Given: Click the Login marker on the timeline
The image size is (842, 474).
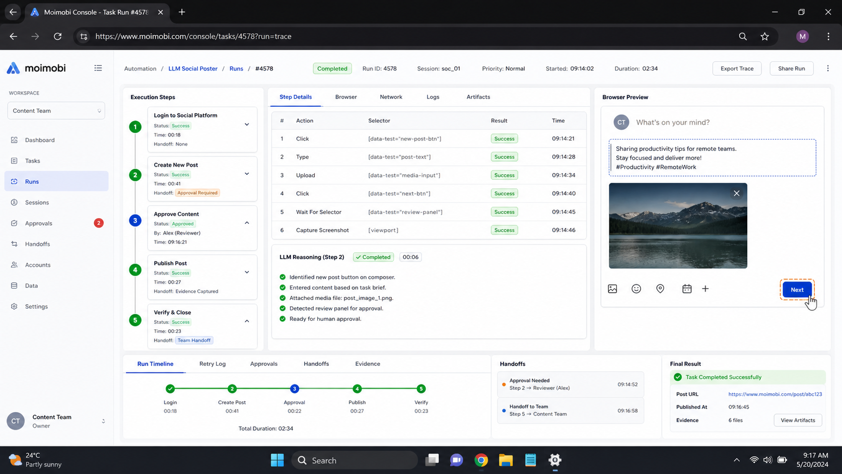Looking at the screenshot, I should click(170, 388).
